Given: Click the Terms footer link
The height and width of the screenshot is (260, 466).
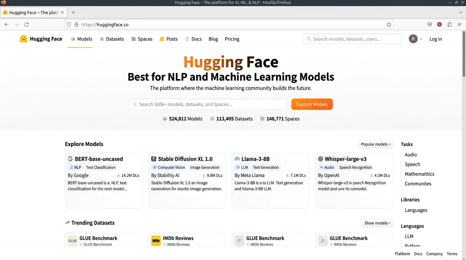Looking at the screenshot, I should pos(452,254).
